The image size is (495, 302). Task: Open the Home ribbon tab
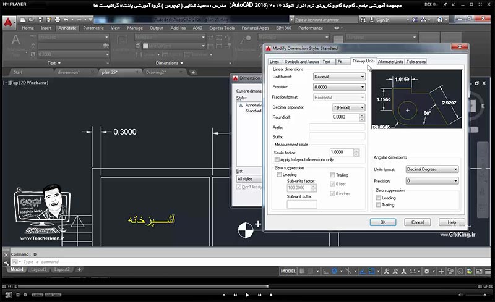[x=28, y=28]
